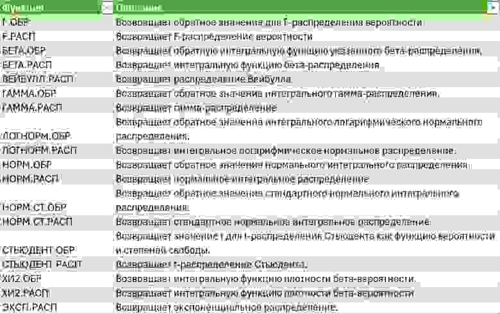Open the filter dropdown of the Функция column
The width and height of the screenshot is (500, 314).
[107, 7]
